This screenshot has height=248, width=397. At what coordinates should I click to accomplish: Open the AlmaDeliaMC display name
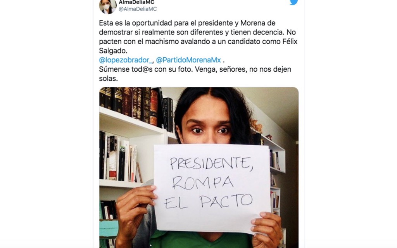(x=136, y=2)
